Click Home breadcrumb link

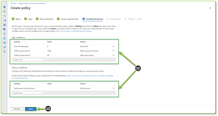coord(13,3)
